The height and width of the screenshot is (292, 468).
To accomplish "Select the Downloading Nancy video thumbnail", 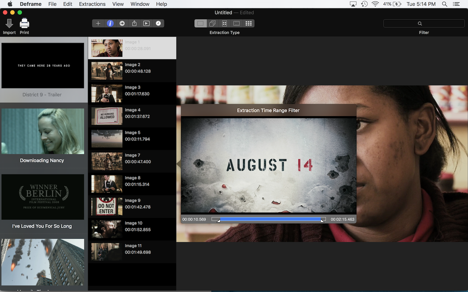I will click(43, 131).
